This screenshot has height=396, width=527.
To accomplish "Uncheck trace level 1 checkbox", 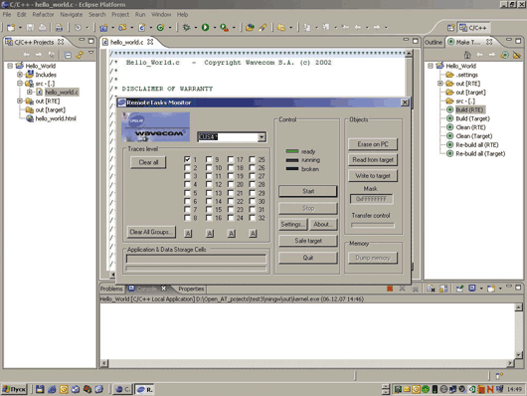I will click(187, 159).
